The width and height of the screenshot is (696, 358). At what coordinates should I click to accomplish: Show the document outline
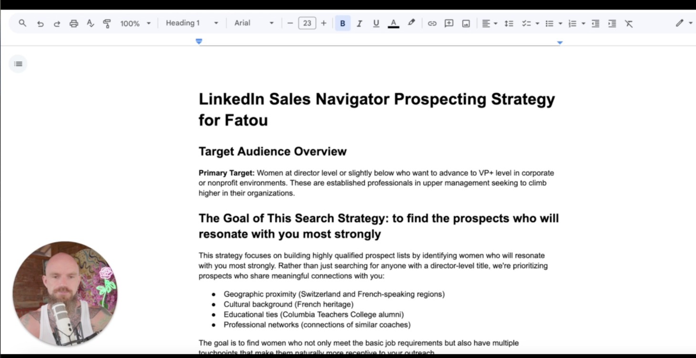18,64
